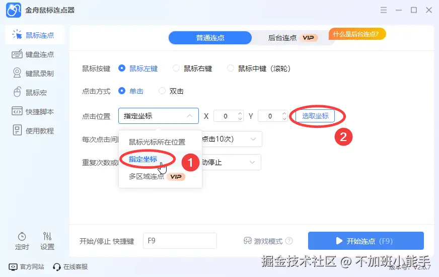The height and width of the screenshot is (277, 439).
Task: Select 单击 single-click radio button
Action: pyautogui.click(x=122, y=91)
